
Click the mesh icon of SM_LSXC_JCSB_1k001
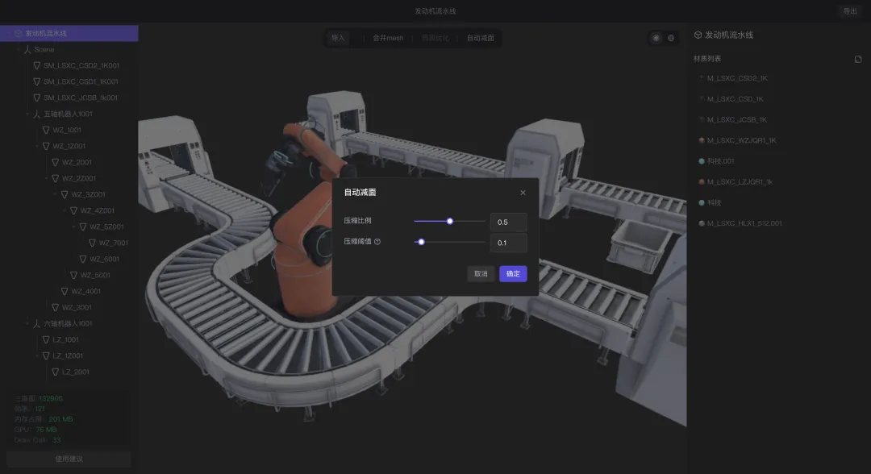pos(36,98)
